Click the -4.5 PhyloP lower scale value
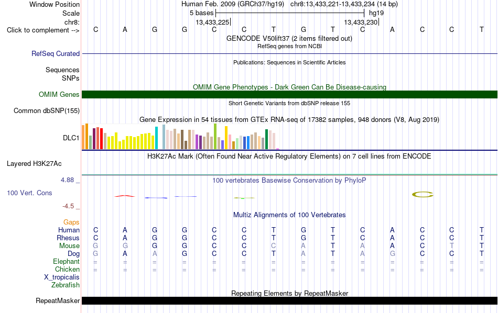 point(68,206)
